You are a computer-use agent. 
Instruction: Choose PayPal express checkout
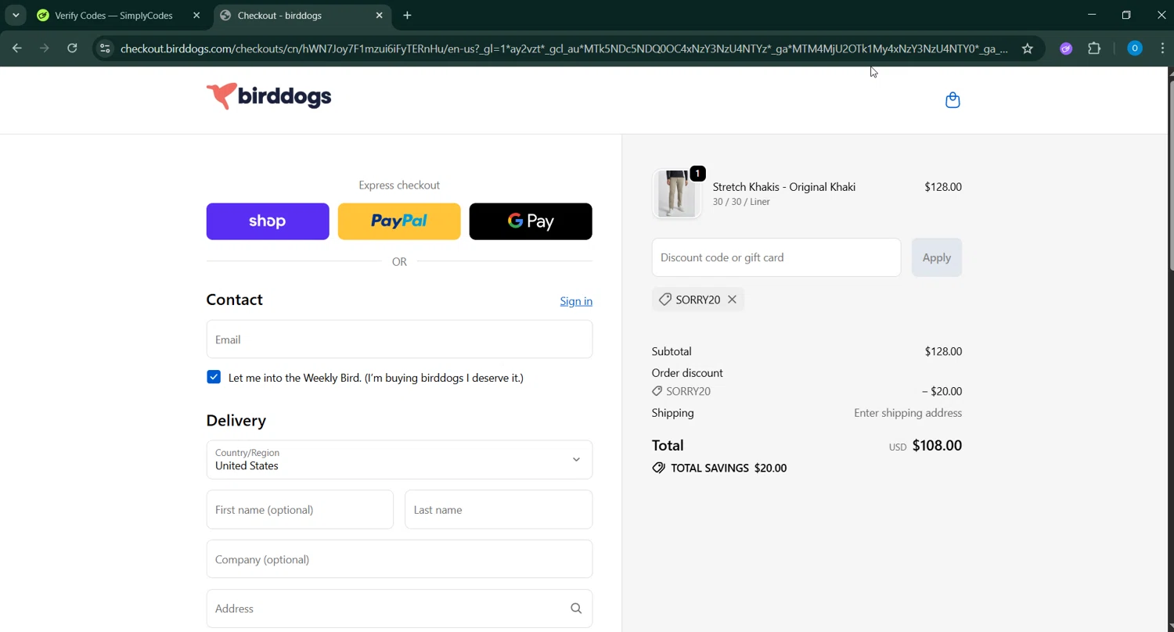click(399, 221)
